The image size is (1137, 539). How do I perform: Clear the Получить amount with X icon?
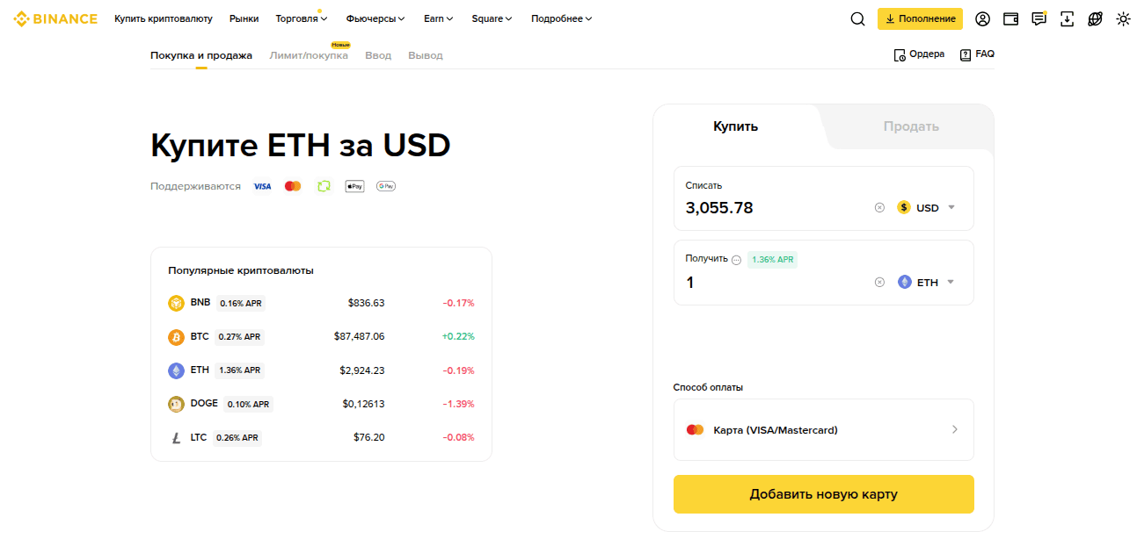pos(879,283)
